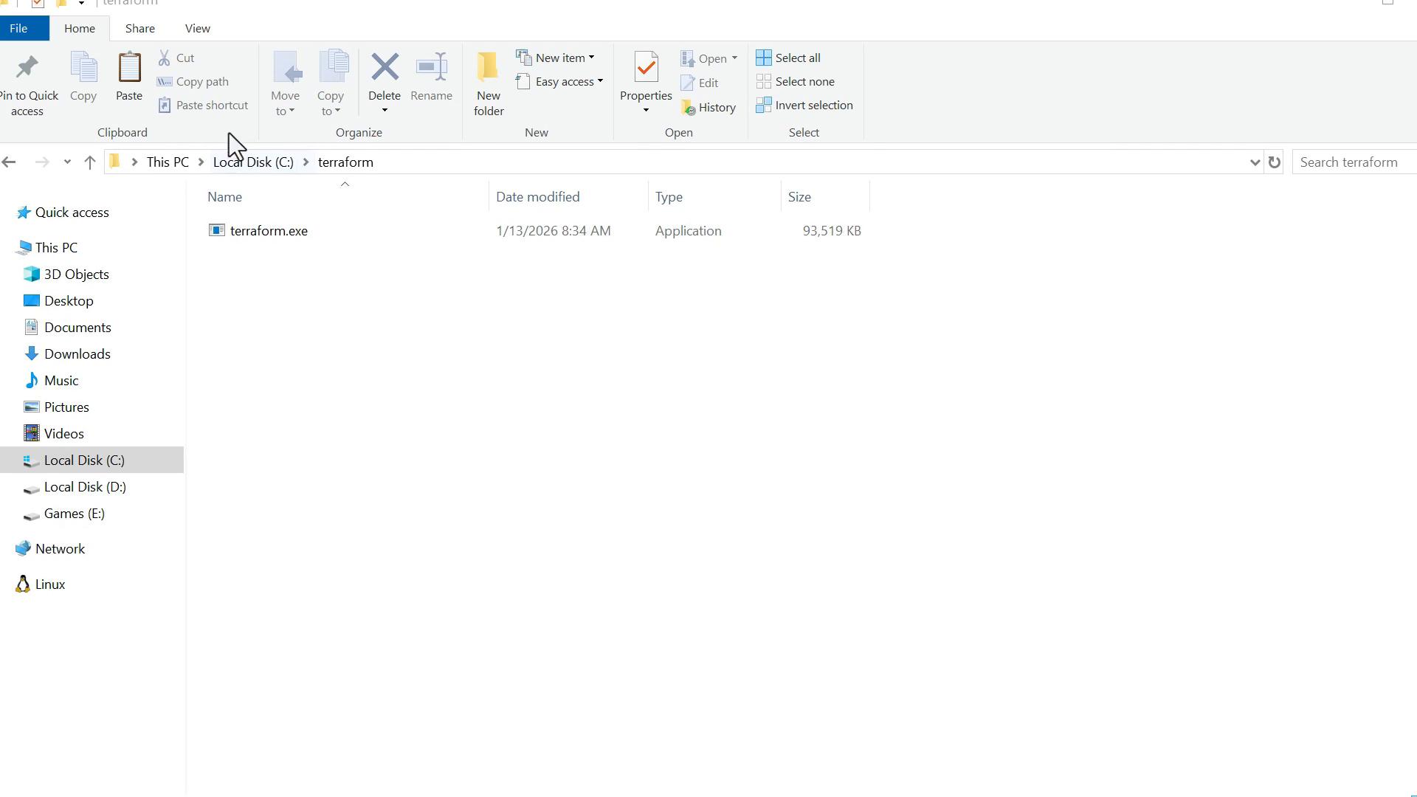Open file History
The width and height of the screenshot is (1417, 797).
pos(708,107)
